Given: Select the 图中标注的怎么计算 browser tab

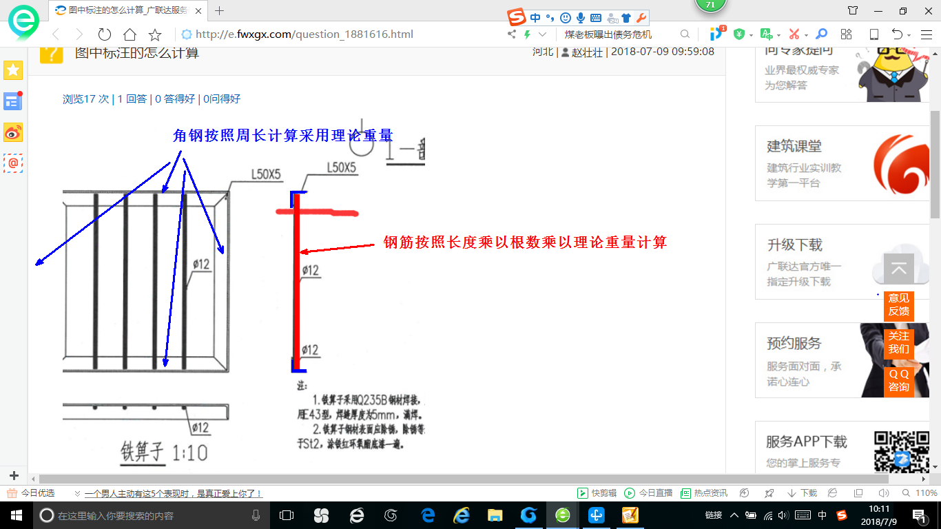Looking at the screenshot, I should pyautogui.click(x=130, y=10).
